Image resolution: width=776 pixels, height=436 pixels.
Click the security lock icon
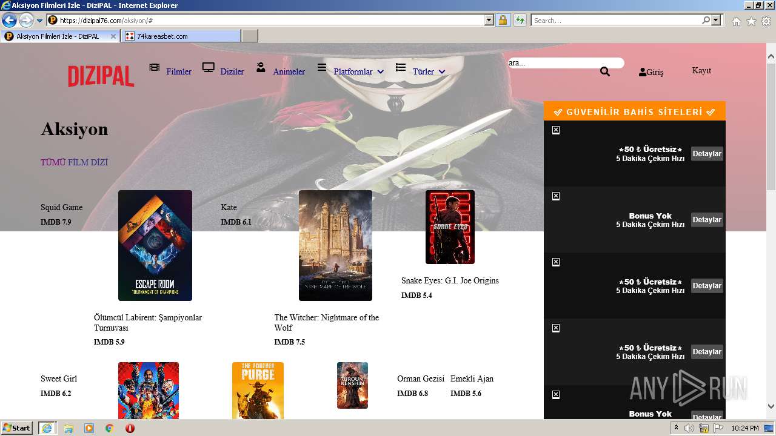503,21
